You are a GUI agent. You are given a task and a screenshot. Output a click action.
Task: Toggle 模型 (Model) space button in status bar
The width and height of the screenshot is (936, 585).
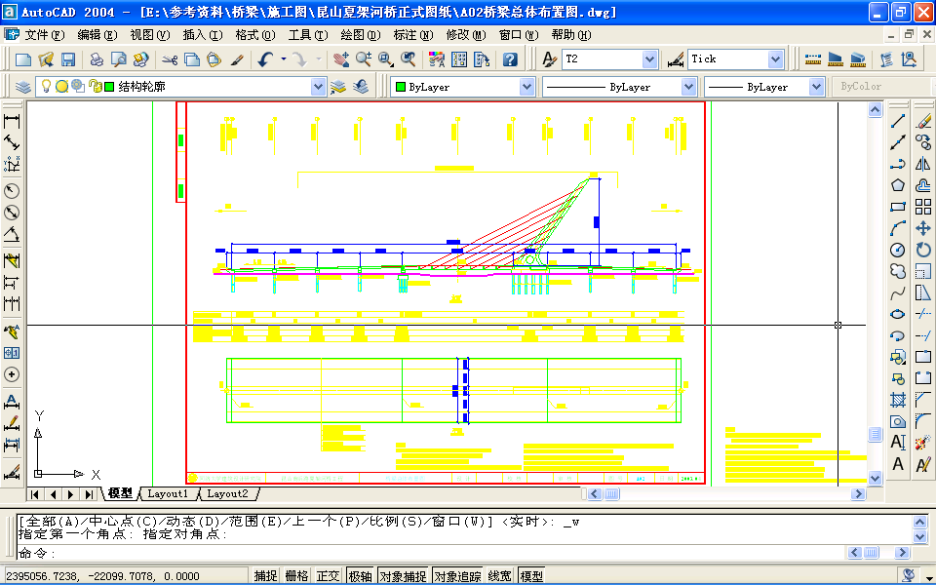[532, 576]
